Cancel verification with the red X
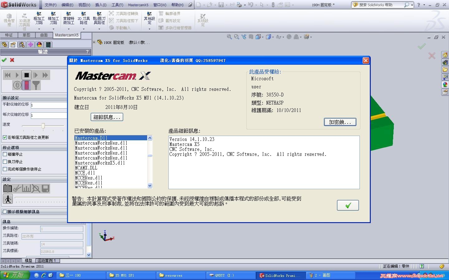 pos(12,60)
